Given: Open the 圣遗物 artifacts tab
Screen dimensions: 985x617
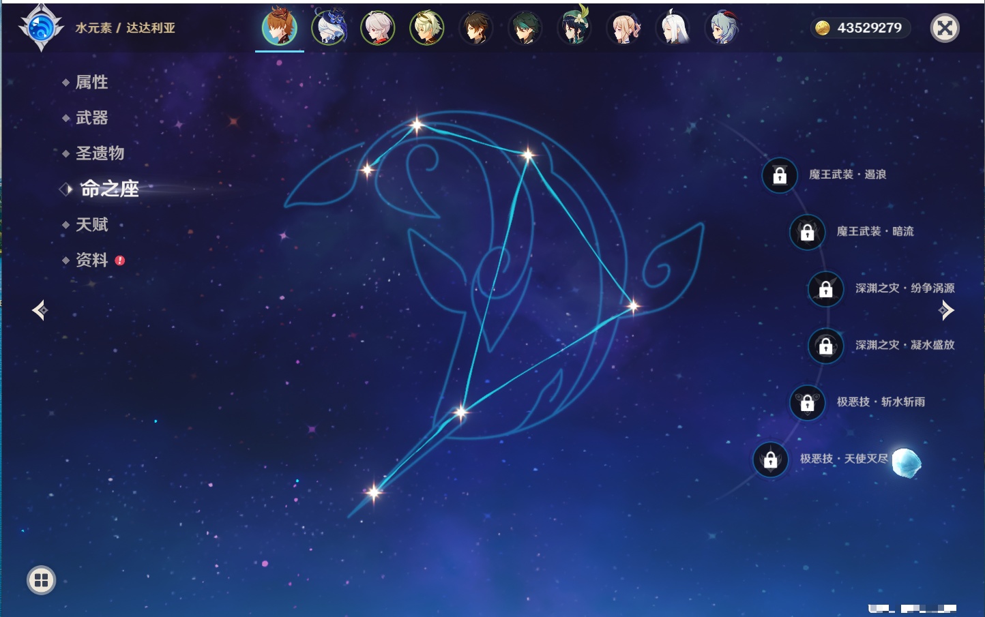Looking at the screenshot, I should click(100, 153).
